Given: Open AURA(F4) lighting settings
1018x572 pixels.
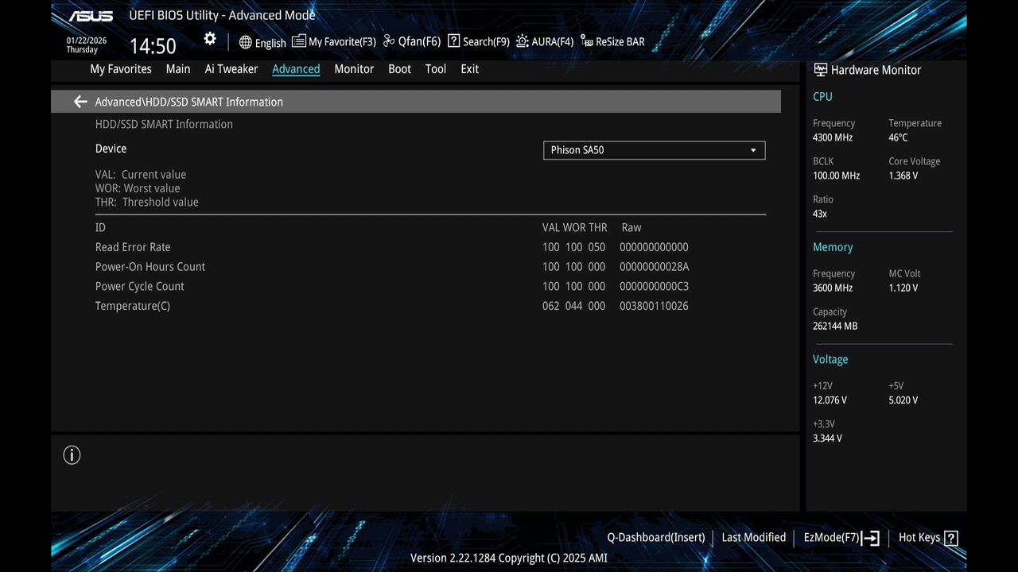Looking at the screenshot, I should (x=544, y=41).
